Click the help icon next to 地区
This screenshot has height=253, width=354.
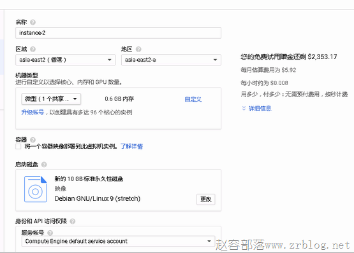pos(138,49)
